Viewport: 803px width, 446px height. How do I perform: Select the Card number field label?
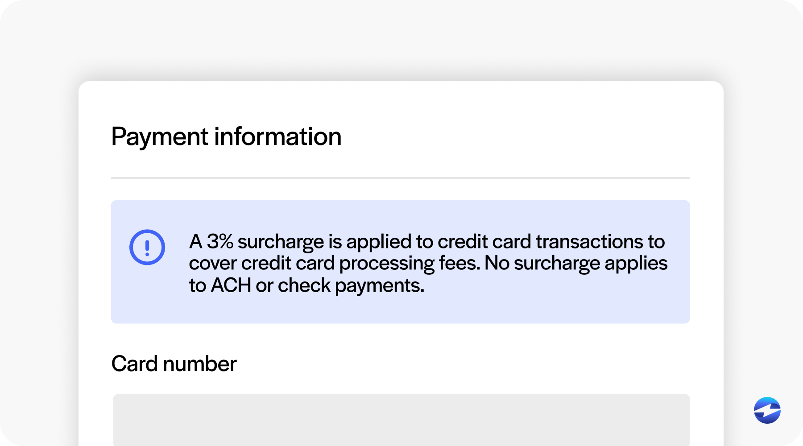click(x=174, y=363)
